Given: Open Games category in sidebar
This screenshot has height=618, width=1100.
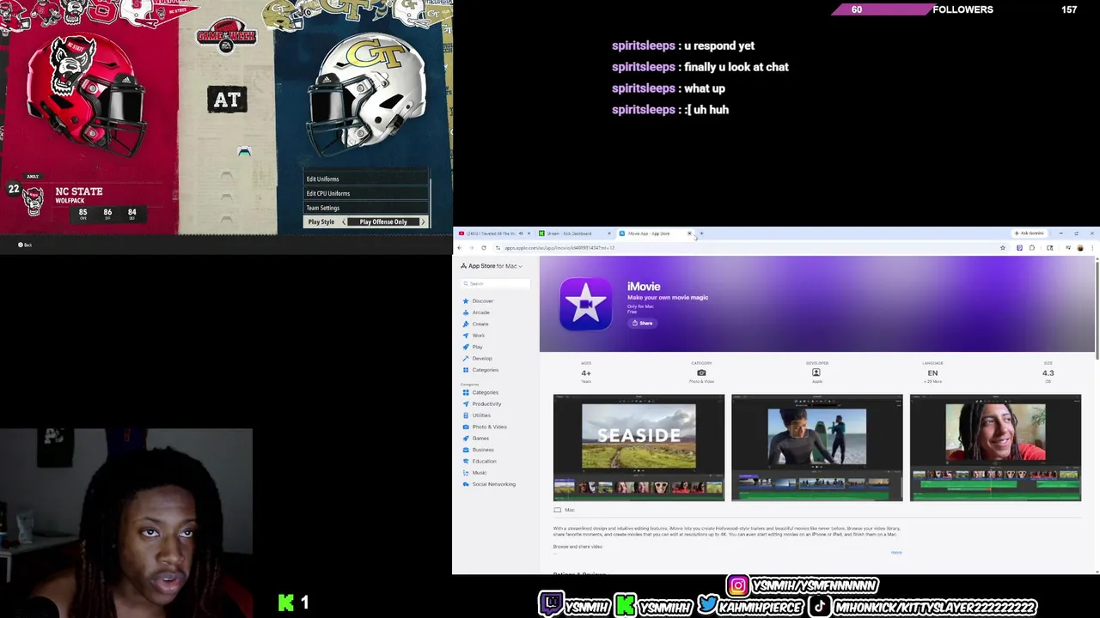Looking at the screenshot, I should point(475,439).
